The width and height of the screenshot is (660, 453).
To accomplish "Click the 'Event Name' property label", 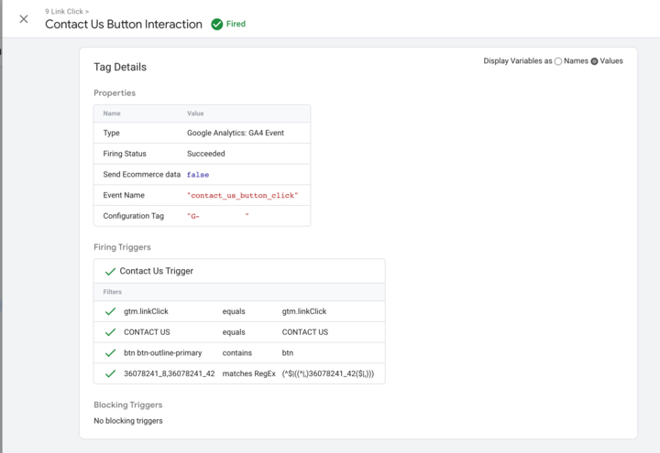I will pos(124,195).
